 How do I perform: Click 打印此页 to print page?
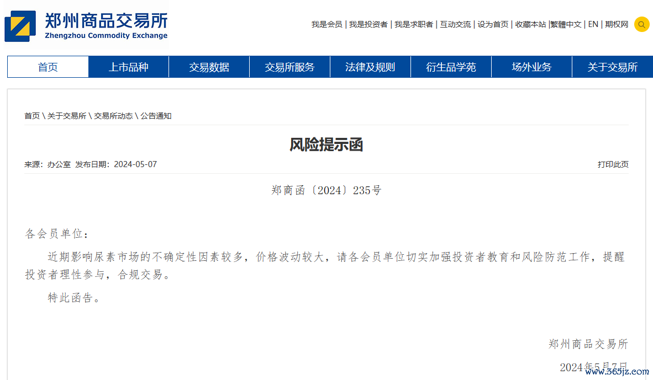(613, 164)
